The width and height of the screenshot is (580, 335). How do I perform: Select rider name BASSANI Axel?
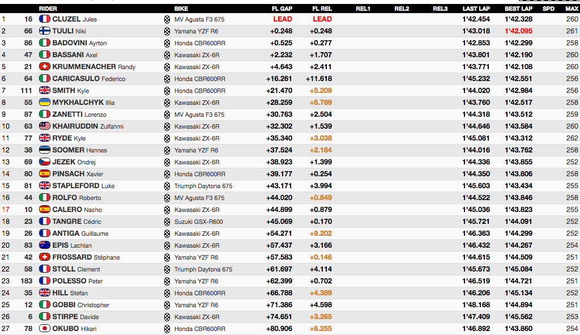click(75, 55)
